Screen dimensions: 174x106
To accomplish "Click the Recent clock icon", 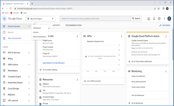I will [4, 32].
